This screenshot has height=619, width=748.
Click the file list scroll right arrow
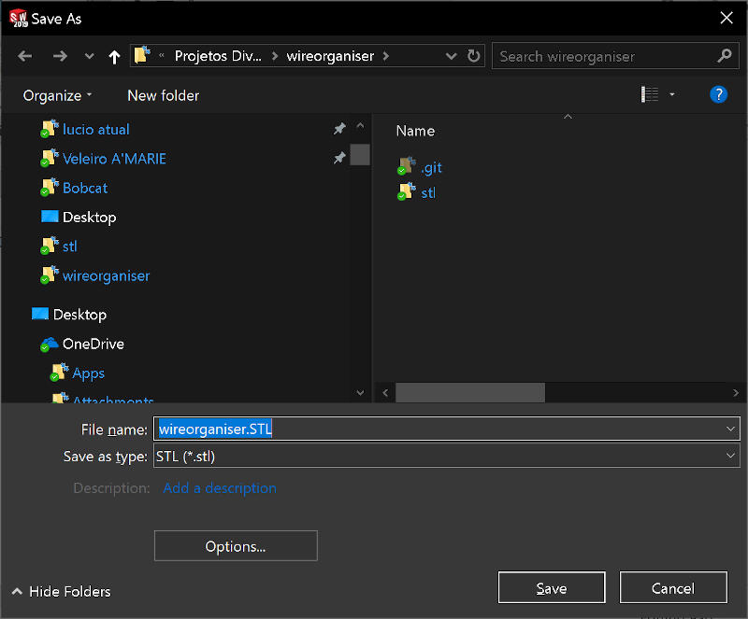(735, 393)
